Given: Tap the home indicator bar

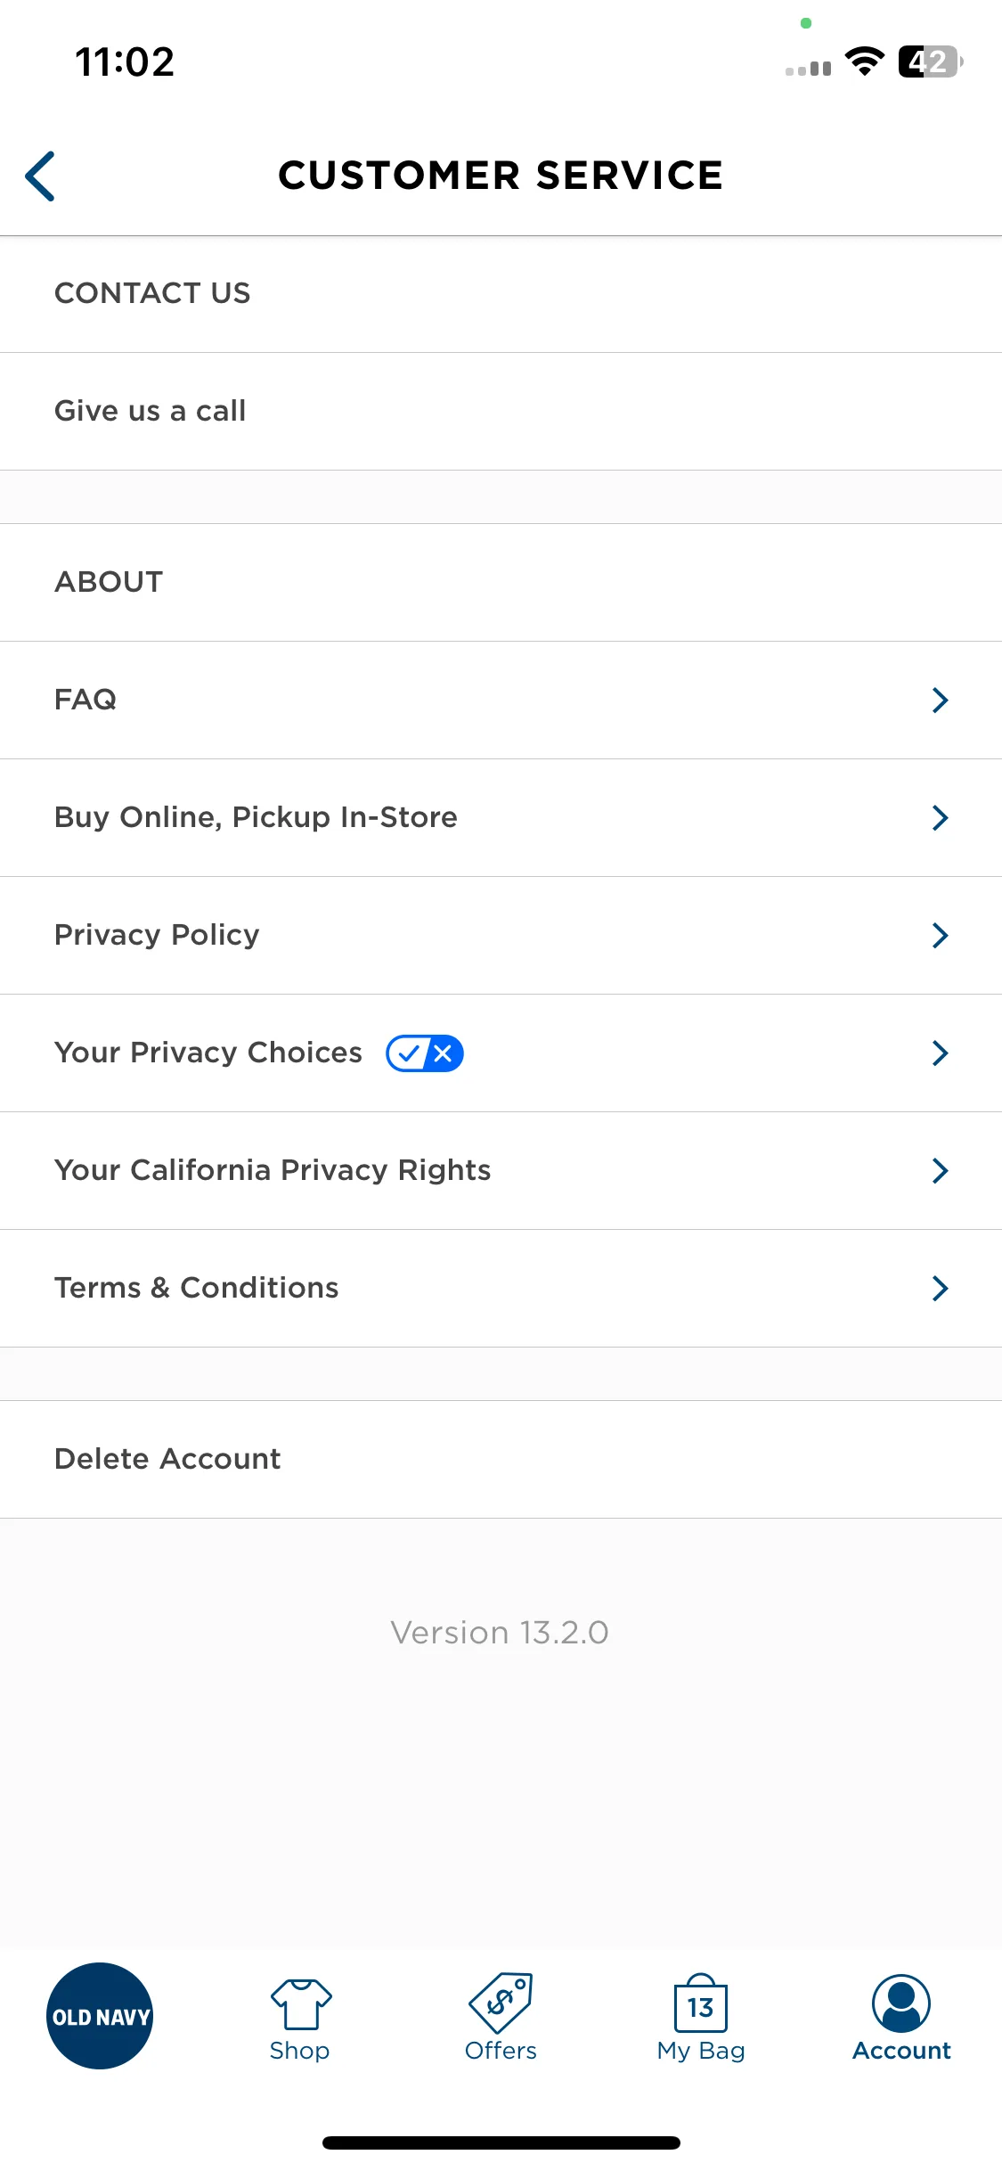Looking at the screenshot, I should pyautogui.click(x=501, y=2142).
